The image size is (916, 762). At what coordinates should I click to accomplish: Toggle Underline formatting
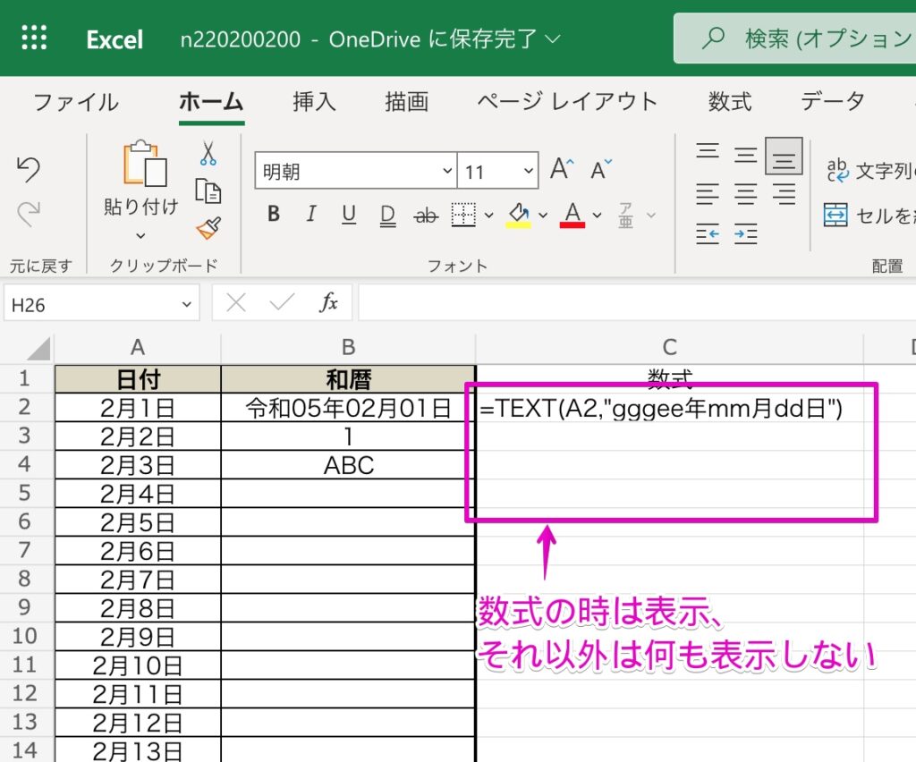coord(349,215)
